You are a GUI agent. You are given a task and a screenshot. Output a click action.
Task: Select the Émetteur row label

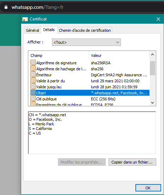click(44, 75)
